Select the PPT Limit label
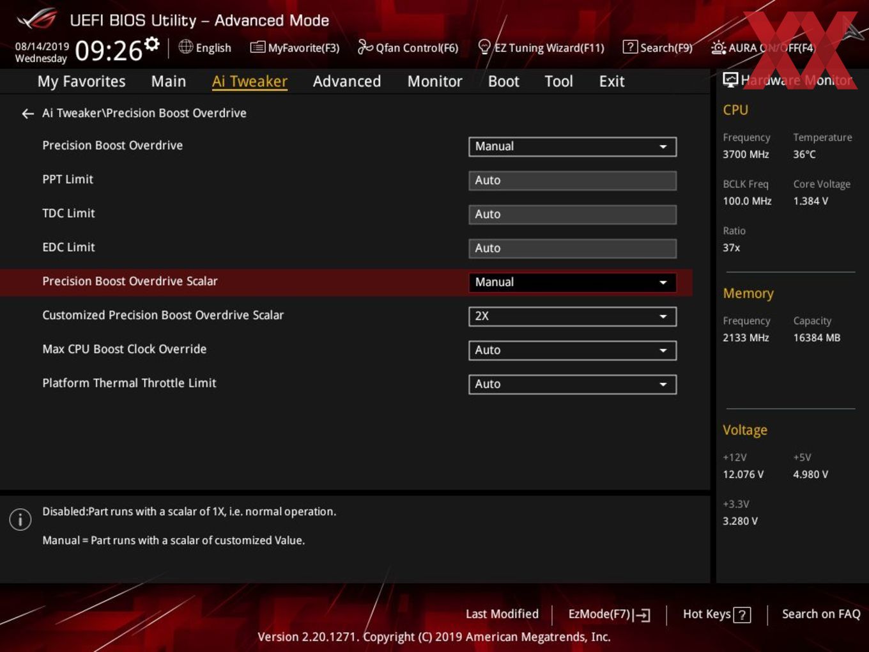Image resolution: width=869 pixels, height=652 pixels. click(68, 180)
